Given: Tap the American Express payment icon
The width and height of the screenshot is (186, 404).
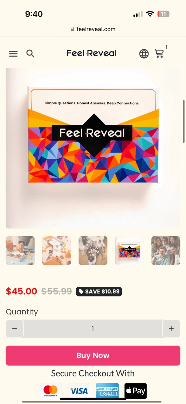Looking at the screenshot, I should click(107, 391).
